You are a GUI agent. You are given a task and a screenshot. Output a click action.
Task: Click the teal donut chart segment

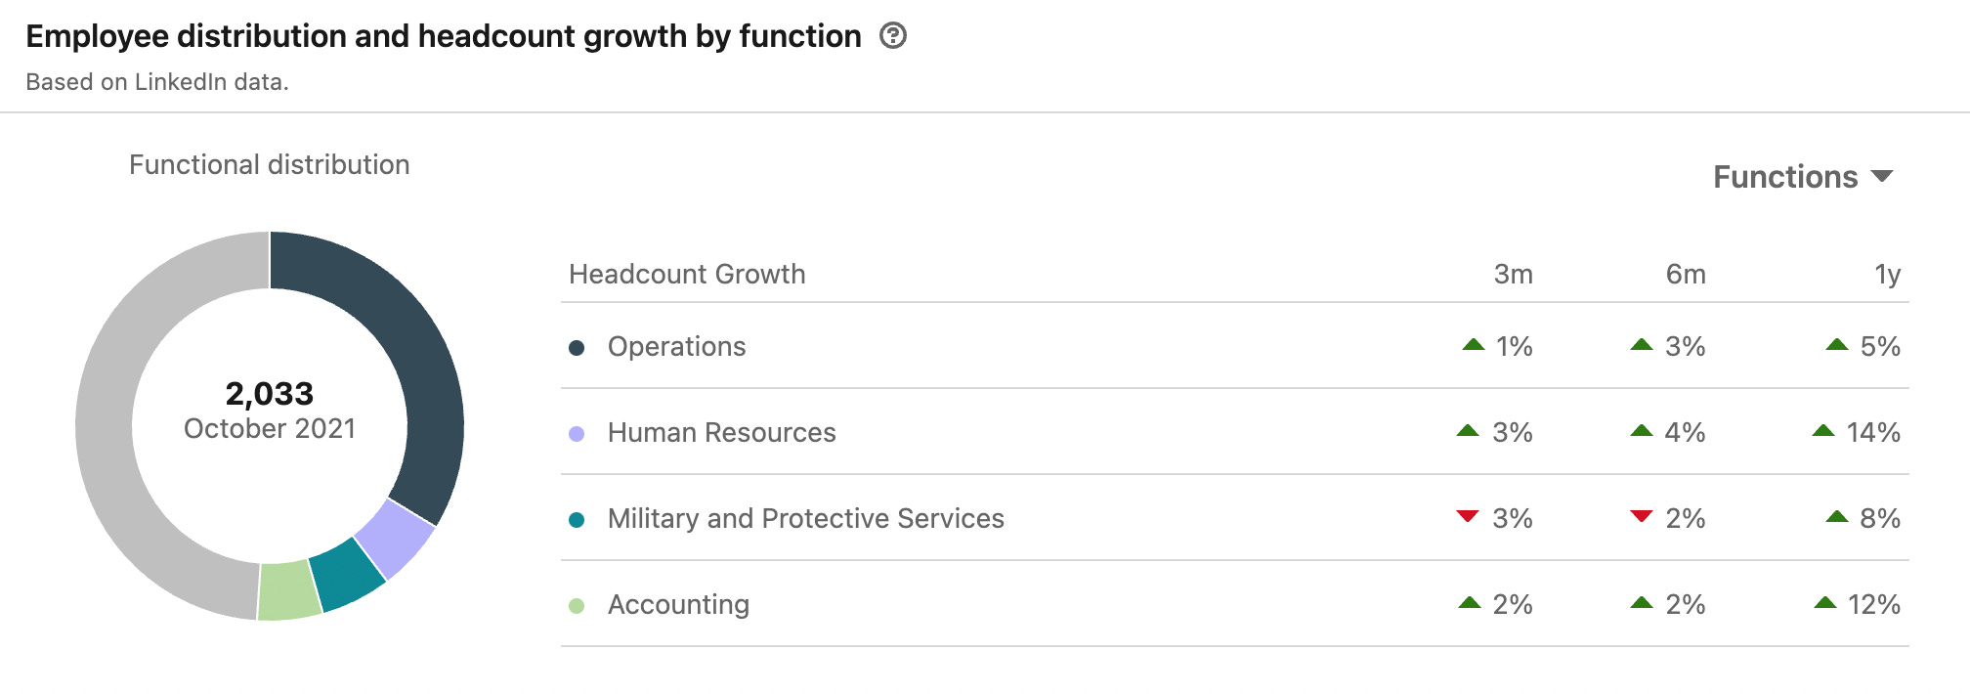pyautogui.click(x=347, y=577)
